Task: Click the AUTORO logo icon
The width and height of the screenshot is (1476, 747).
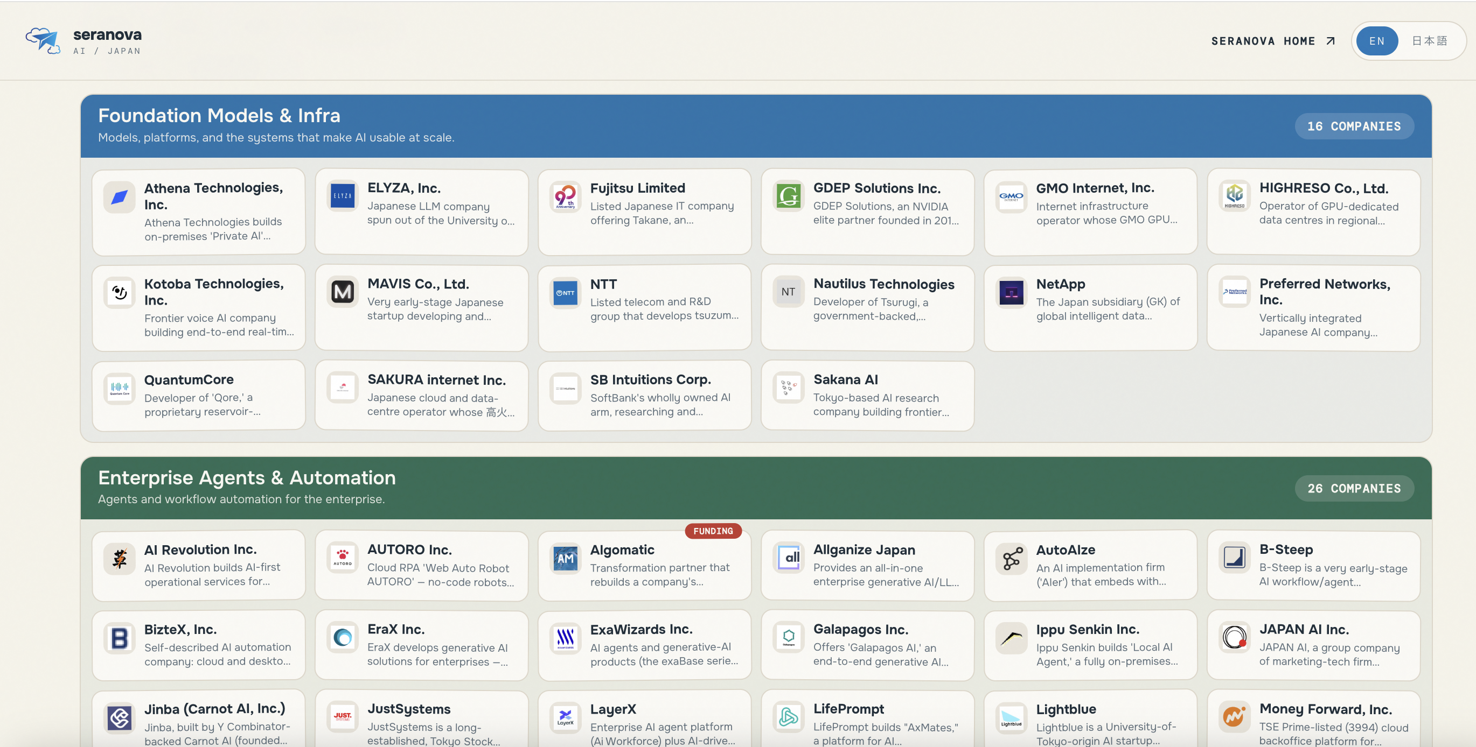Action: coord(343,558)
